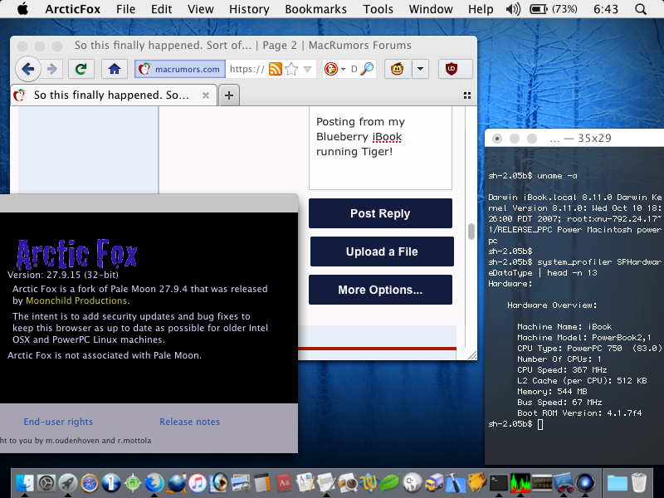This screenshot has width=664, height=498.
Task: Click the https:// address bar field
Action: click(247, 69)
